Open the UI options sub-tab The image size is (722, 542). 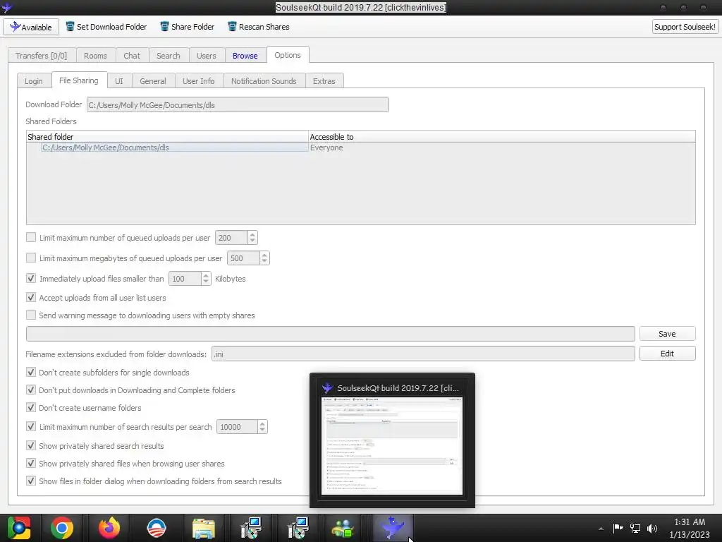tap(118, 81)
